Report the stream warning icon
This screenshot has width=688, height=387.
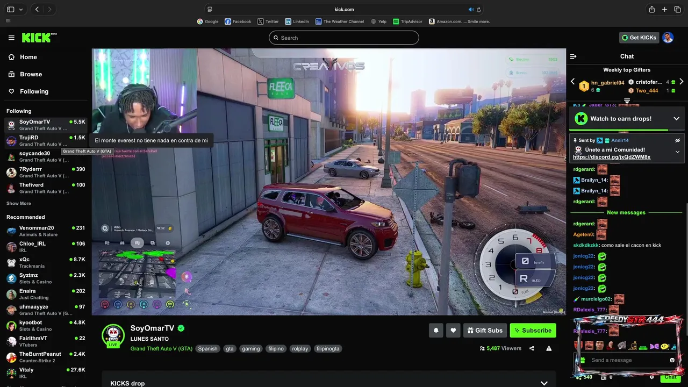pos(549,348)
